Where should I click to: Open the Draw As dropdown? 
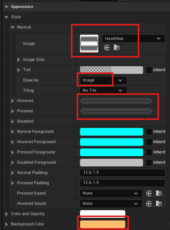103,80
